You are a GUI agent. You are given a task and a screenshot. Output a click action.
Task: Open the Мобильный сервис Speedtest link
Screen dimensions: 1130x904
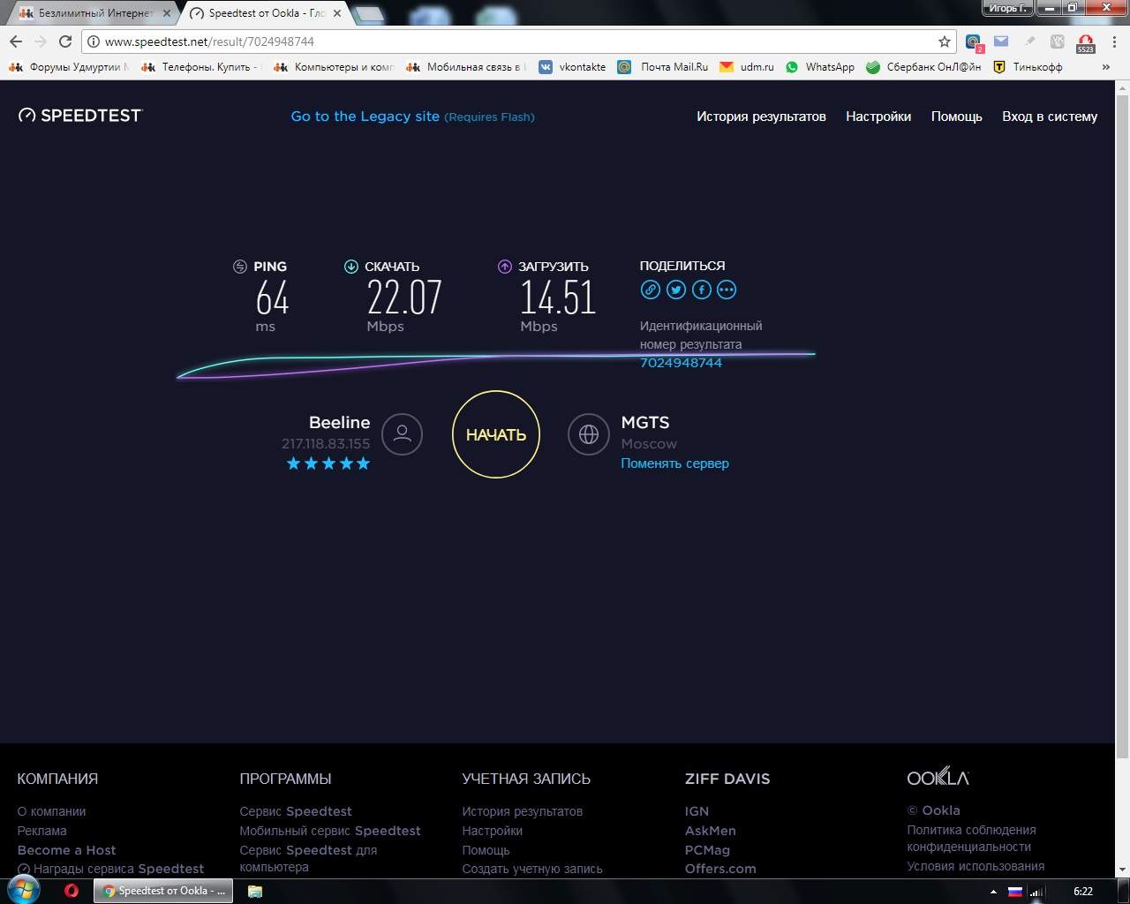click(330, 831)
